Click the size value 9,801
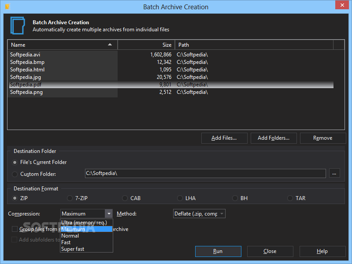352x264 pixels. [x=165, y=85]
